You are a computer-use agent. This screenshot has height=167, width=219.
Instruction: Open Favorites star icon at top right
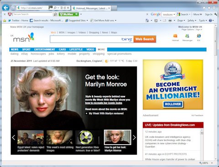[209, 8]
